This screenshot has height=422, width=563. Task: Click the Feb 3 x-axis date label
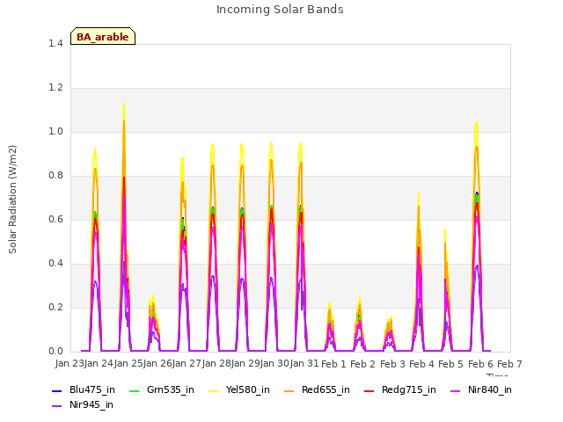(x=392, y=364)
